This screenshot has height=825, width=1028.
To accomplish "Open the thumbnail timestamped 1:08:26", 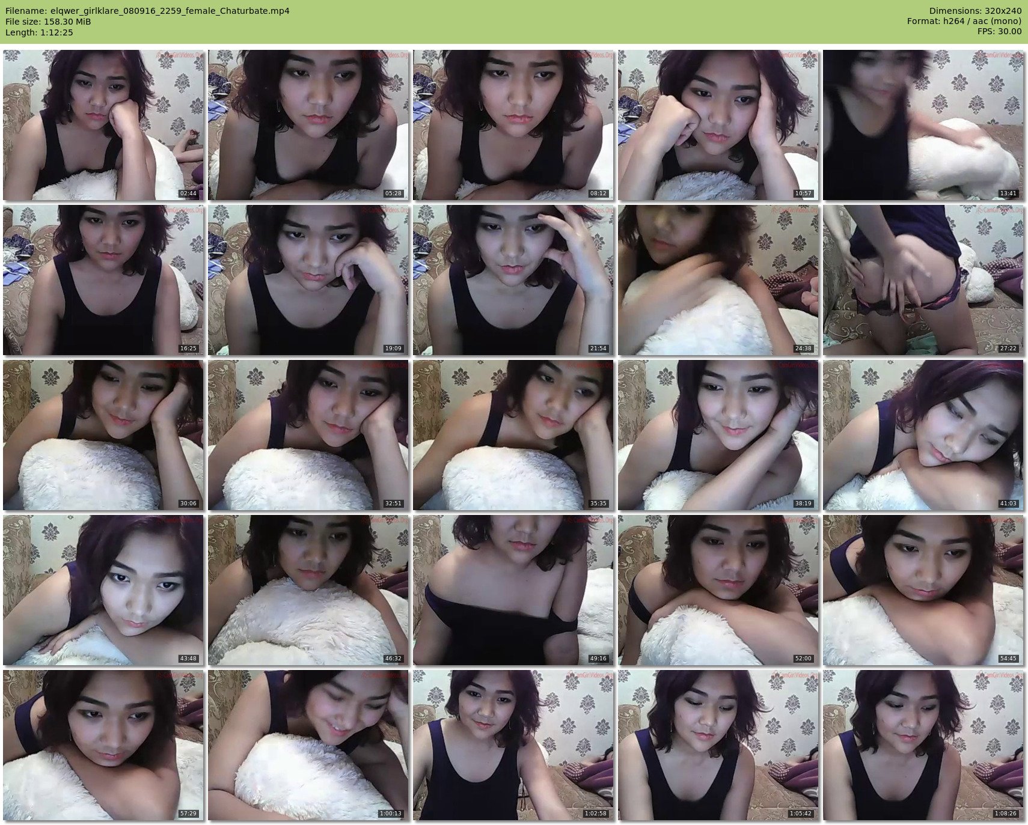I will tap(923, 745).
